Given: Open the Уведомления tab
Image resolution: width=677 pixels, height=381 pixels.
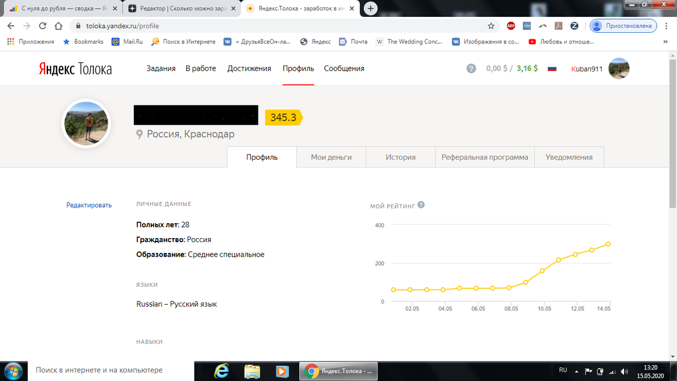Looking at the screenshot, I should [569, 157].
